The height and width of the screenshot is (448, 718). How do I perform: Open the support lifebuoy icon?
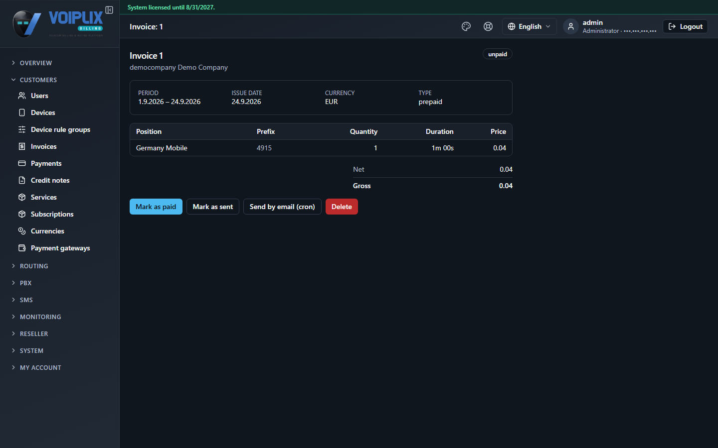[488, 26]
